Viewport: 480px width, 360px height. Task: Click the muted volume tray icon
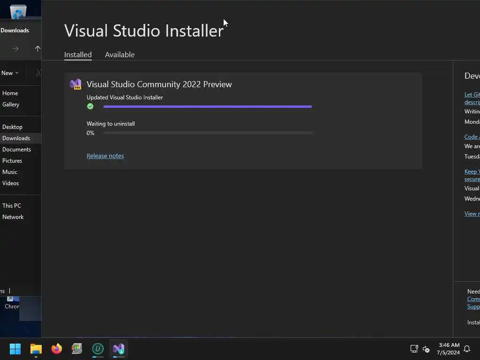426,349
